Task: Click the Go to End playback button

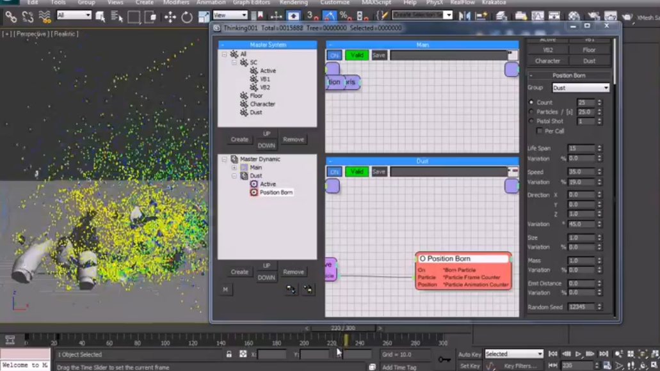Action: [604, 354]
